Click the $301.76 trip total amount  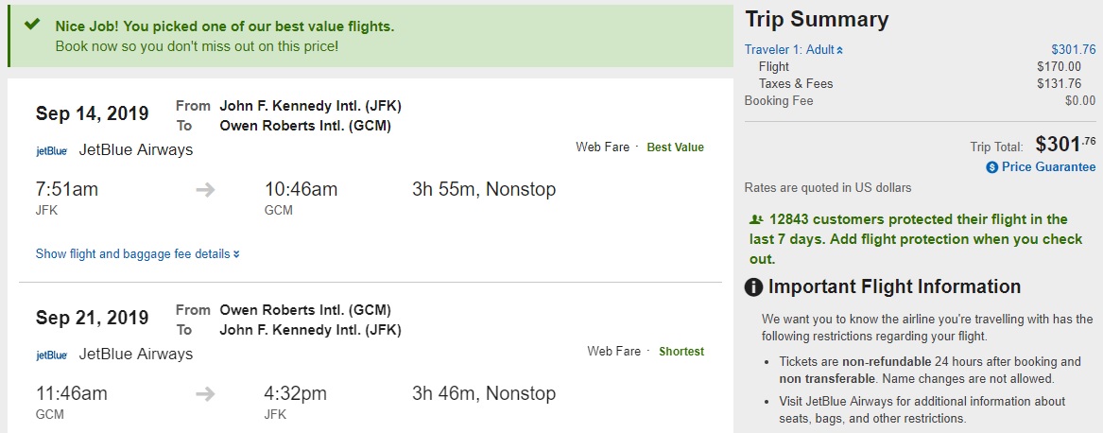pyautogui.click(x=1065, y=145)
